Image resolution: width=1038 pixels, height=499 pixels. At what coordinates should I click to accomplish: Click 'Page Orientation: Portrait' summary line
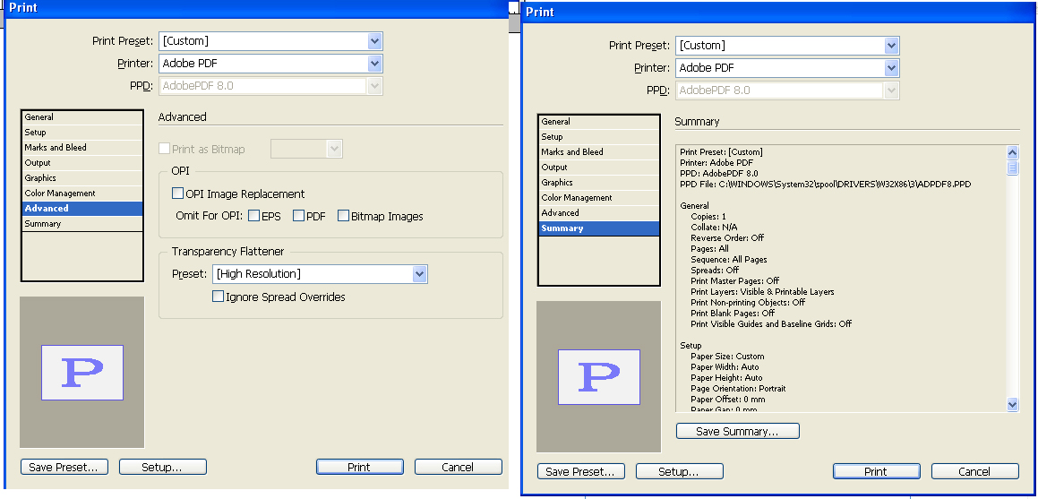[x=738, y=389]
